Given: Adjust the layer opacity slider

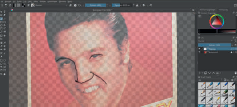Looking at the screenshot, I should pyautogui.click(x=214, y=45).
